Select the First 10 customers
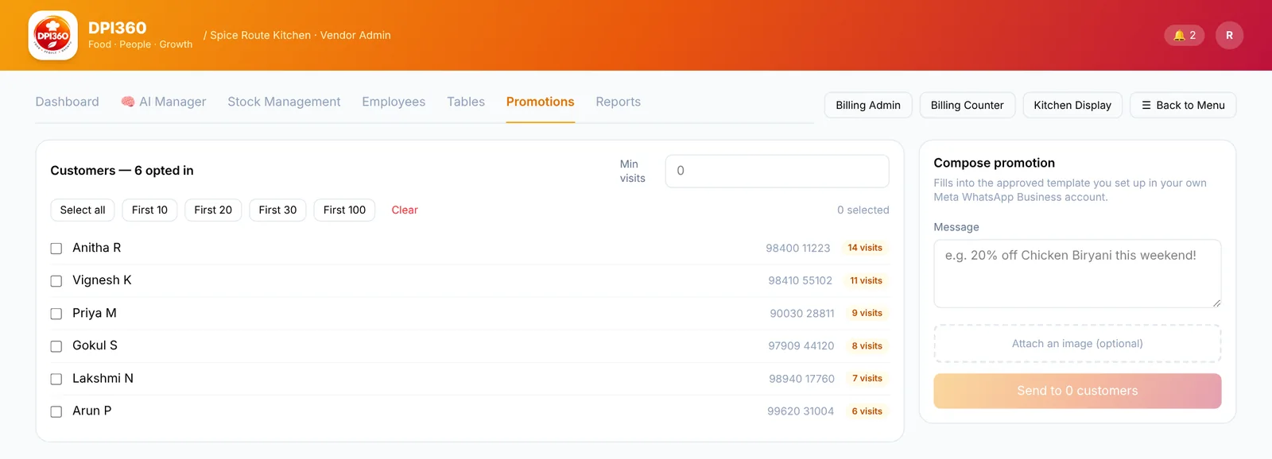The image size is (1272, 459). [x=149, y=210]
